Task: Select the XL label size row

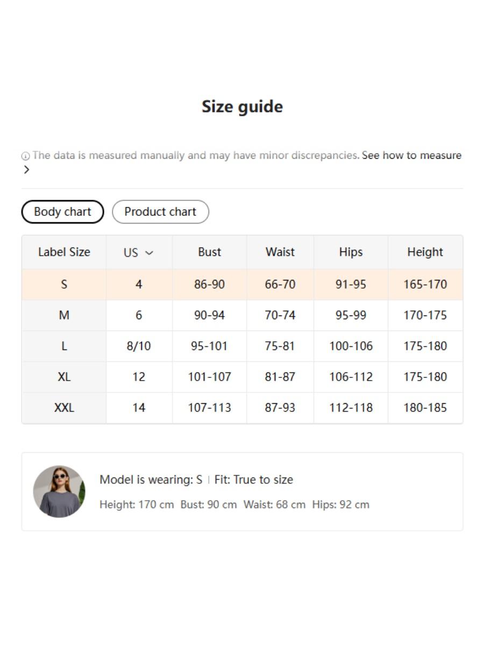Action: [64, 377]
